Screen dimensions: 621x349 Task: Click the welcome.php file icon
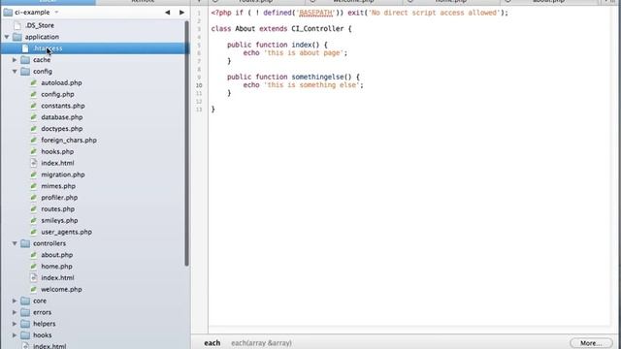coord(34,289)
